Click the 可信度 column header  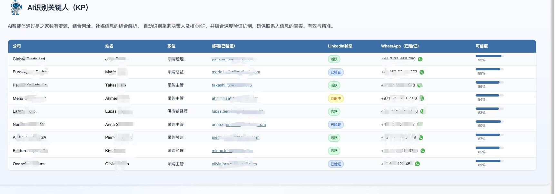[x=481, y=46]
